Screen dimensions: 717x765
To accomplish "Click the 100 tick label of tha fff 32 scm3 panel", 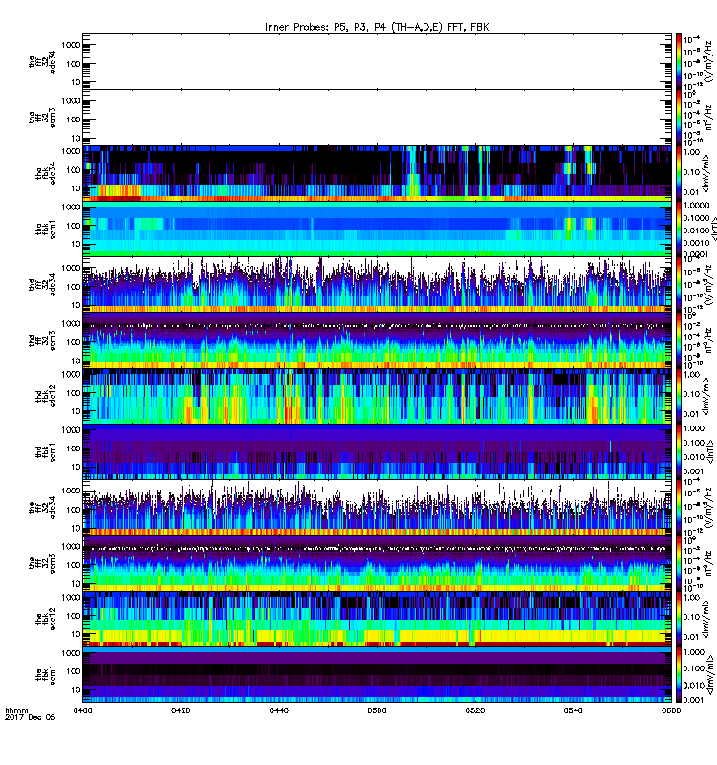I will pos(74,120).
